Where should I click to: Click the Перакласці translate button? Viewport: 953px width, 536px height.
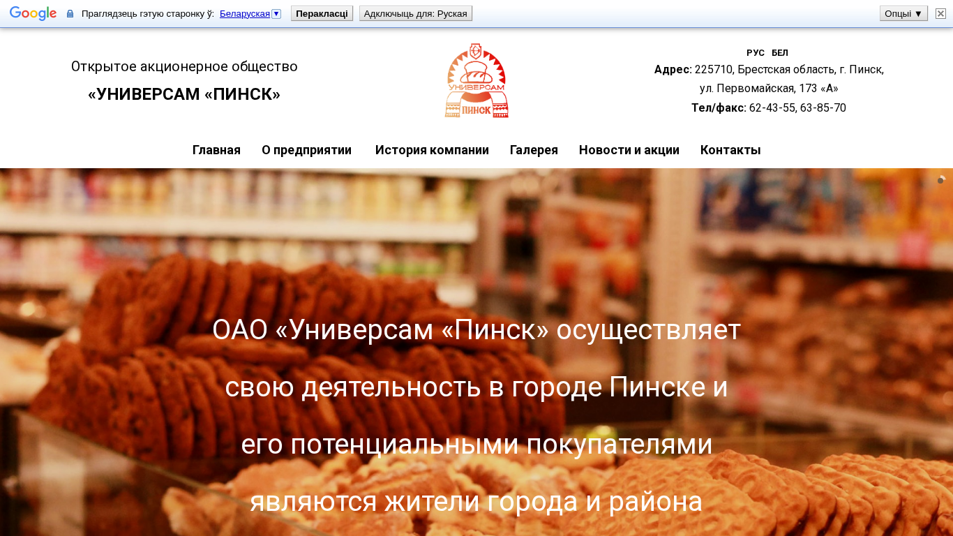[322, 14]
